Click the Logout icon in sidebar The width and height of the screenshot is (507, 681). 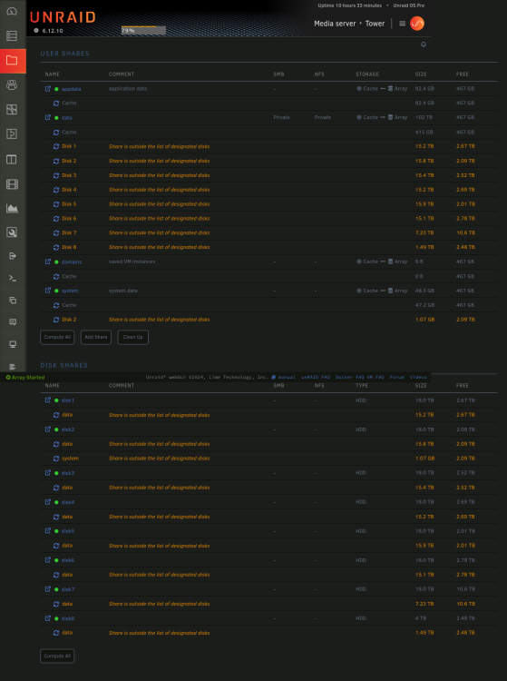13,256
